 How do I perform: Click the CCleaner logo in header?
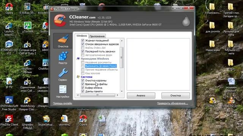[60, 20]
